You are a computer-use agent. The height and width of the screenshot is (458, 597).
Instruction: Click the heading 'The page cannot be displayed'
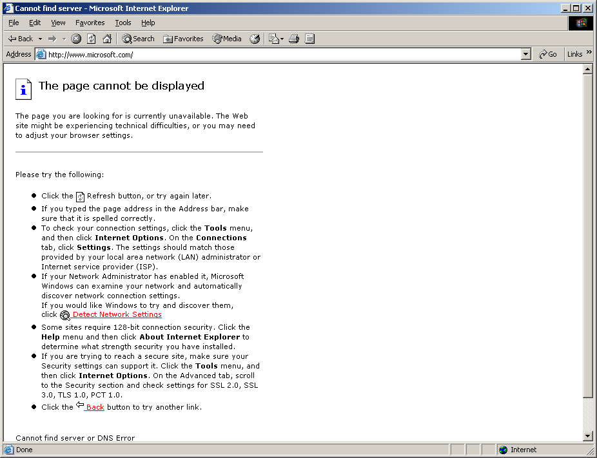121,86
